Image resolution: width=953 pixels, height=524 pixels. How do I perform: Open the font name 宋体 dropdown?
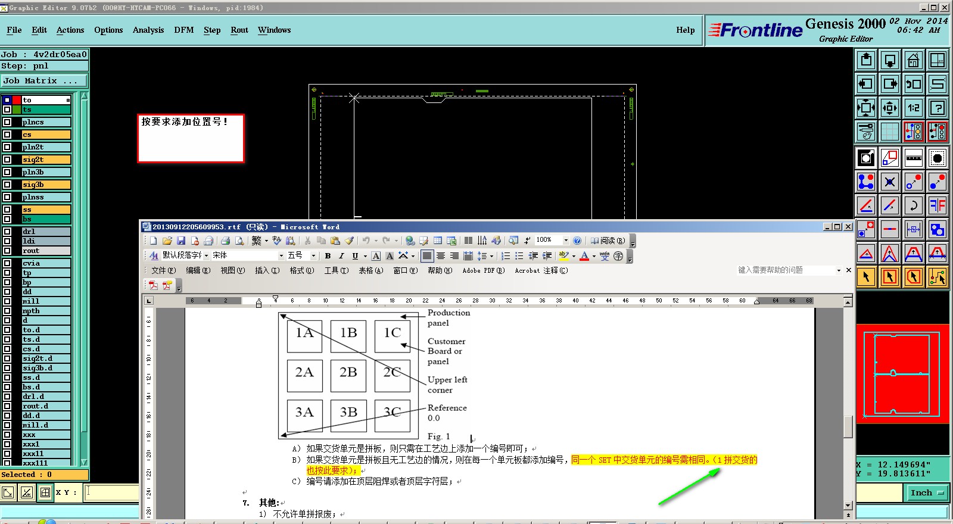coord(281,255)
